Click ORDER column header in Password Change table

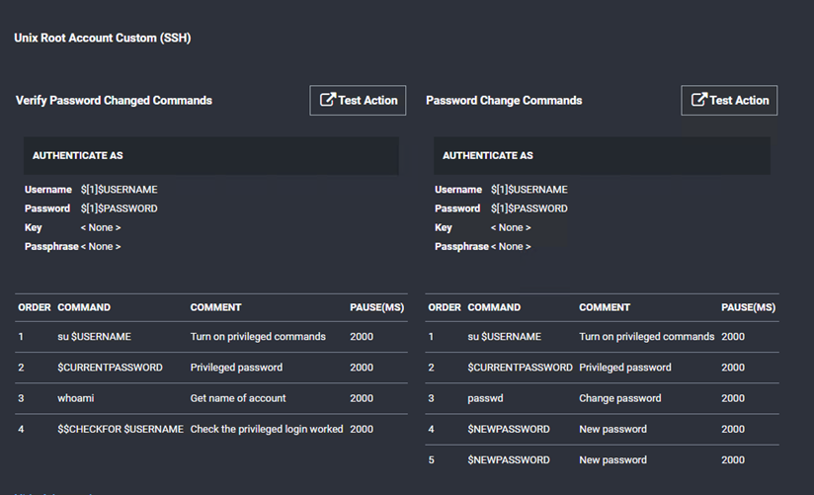coord(445,307)
